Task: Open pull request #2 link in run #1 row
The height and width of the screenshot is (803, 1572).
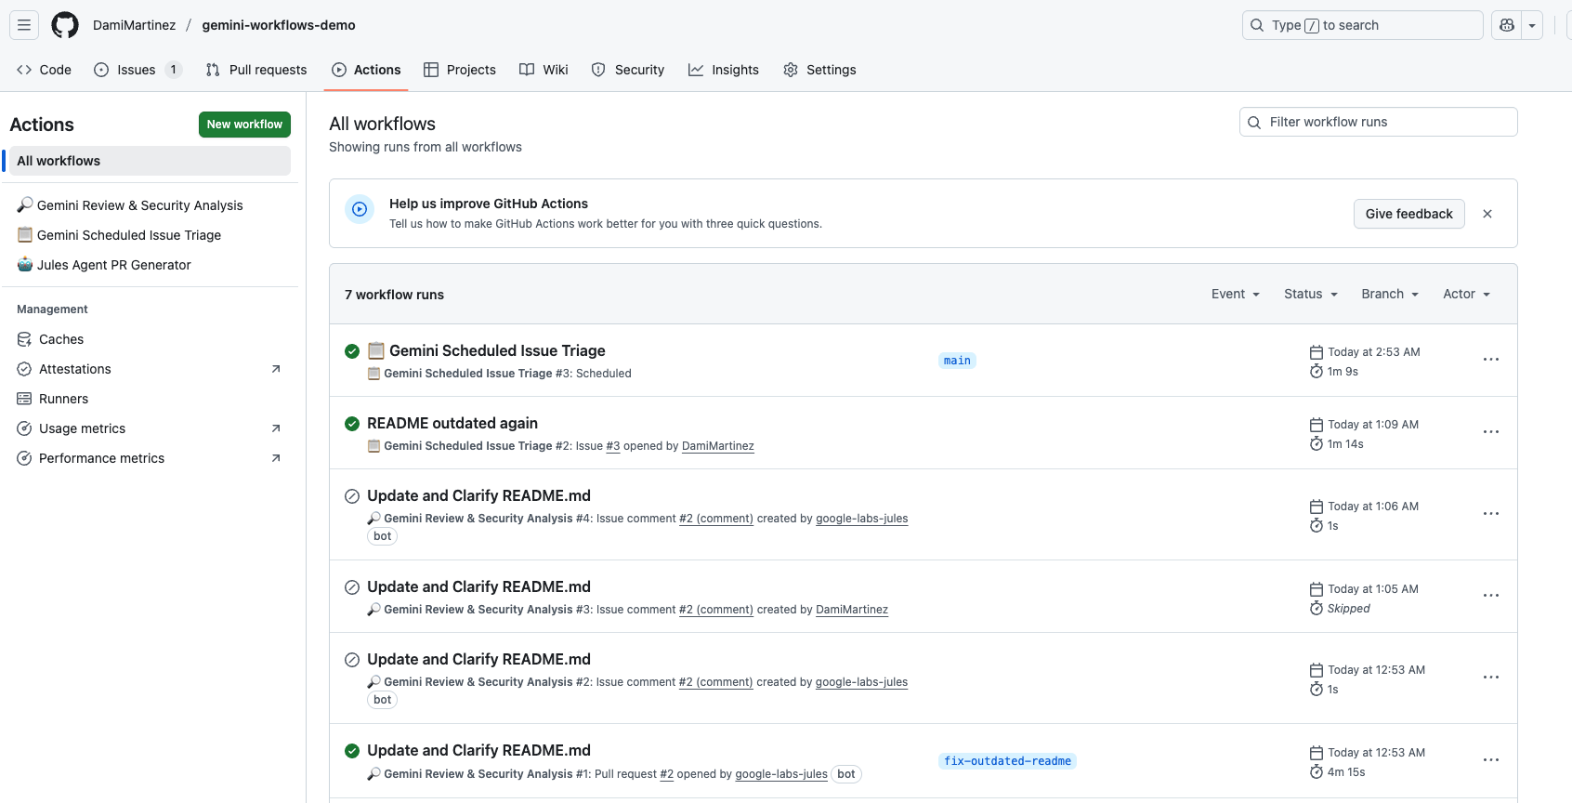Action: (x=667, y=774)
